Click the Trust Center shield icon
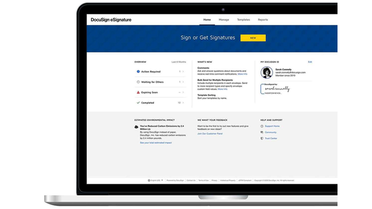 pyautogui.click(x=262, y=139)
